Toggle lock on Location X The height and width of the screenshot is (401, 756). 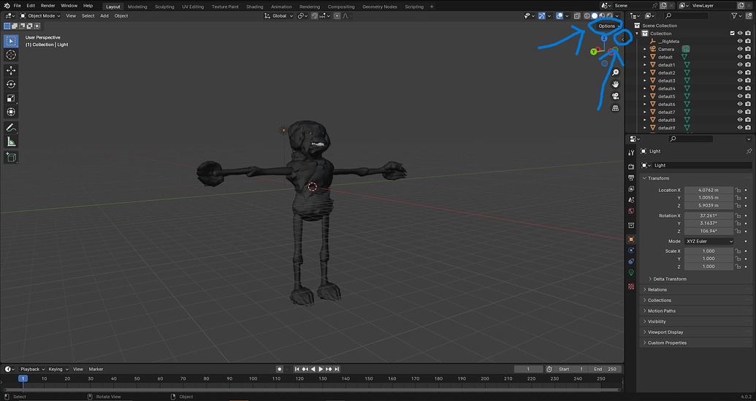(x=738, y=190)
